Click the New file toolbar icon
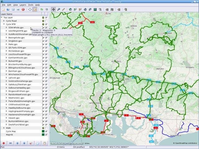The height and width of the screenshot is (149, 199). 3,10
